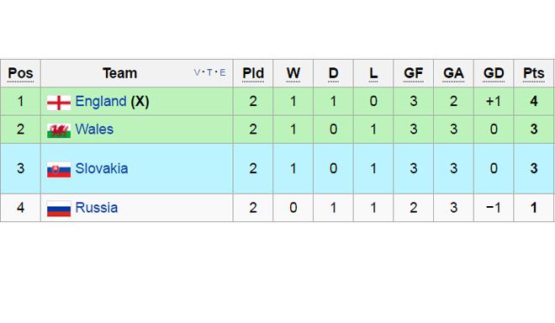Screen dimensions: 555x323
Task: Click the GF column header
Action: pyautogui.click(x=414, y=73)
